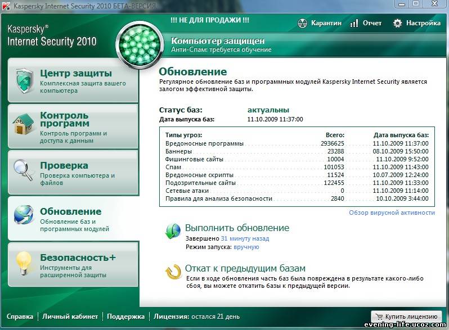
Task: Click the count 2936625
Action: [333, 143]
